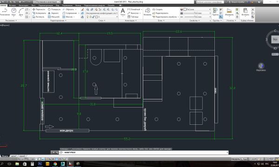Open Adobe Premiere from the taskbar
279x167 pixels.
[40, 164]
